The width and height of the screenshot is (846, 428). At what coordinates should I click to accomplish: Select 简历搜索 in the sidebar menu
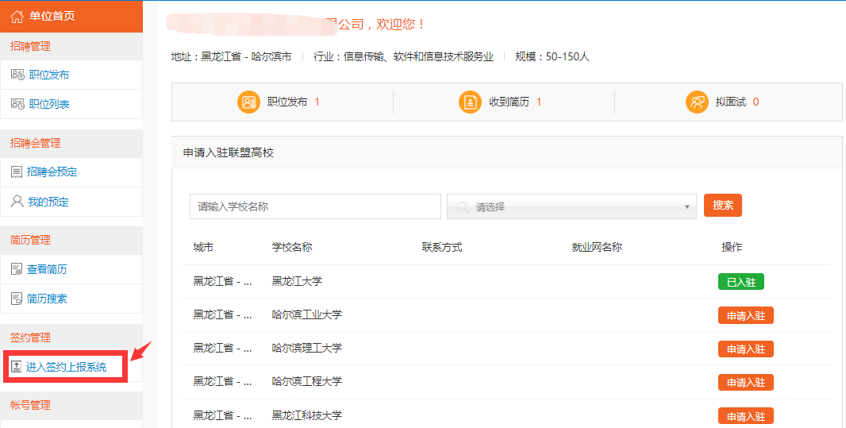(x=47, y=299)
